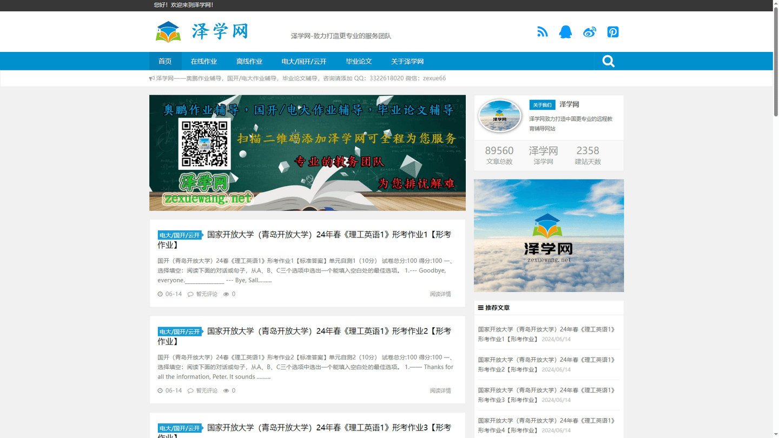Open 毕业论文 navigation item
The height and width of the screenshot is (438, 779).
pos(359,61)
